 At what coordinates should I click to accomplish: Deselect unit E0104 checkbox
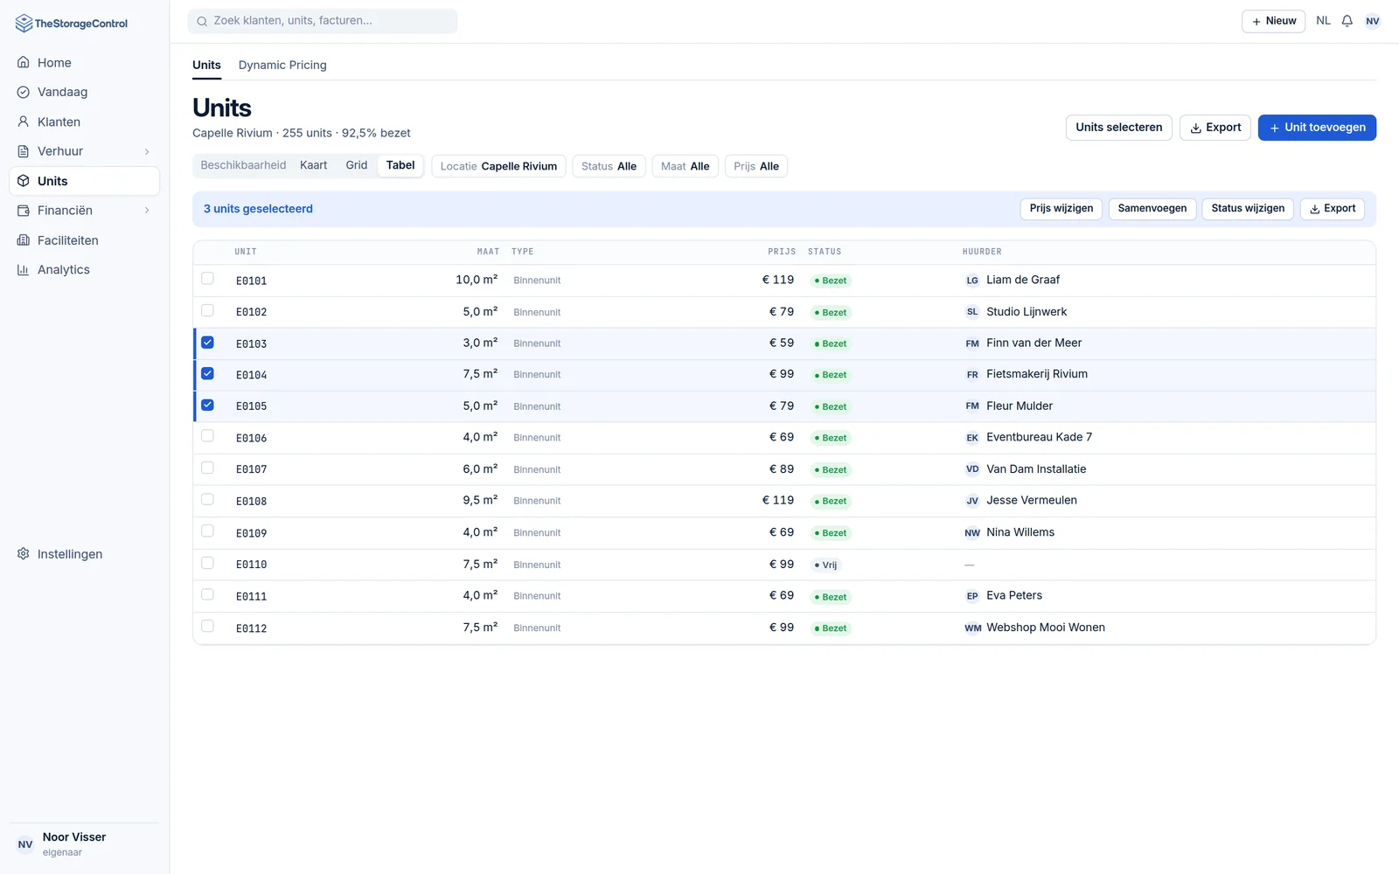pos(207,373)
